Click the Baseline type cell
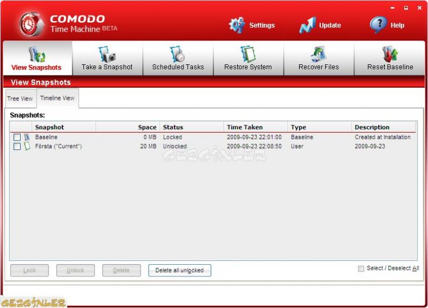428x308 pixels. click(302, 137)
